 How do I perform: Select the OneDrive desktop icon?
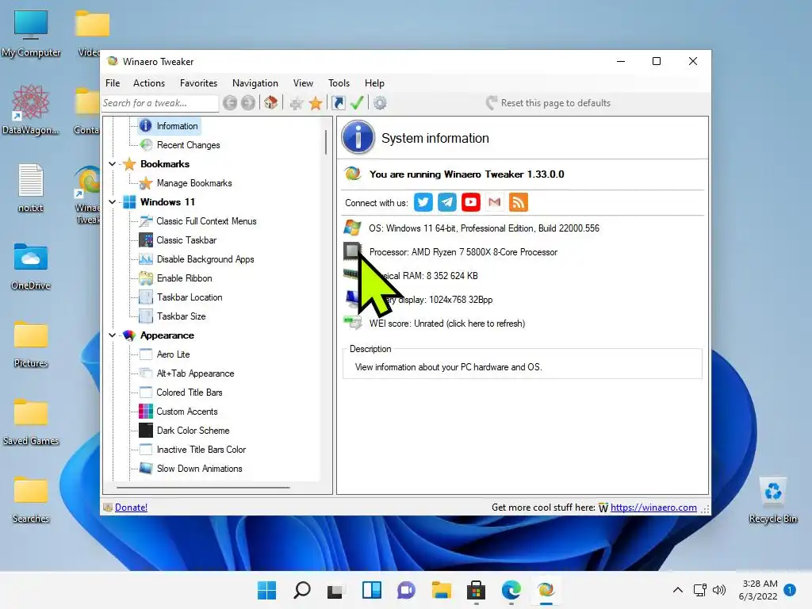pos(31,266)
